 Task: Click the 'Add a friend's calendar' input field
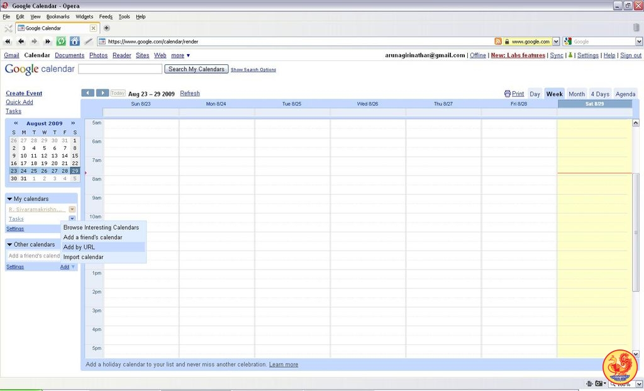click(x=34, y=256)
